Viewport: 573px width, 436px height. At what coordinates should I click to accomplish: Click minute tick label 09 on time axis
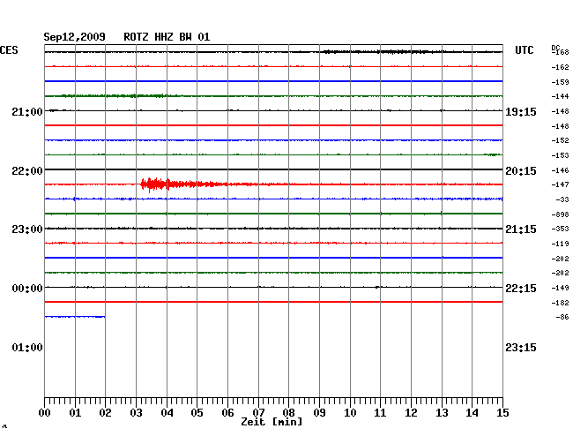click(319, 413)
